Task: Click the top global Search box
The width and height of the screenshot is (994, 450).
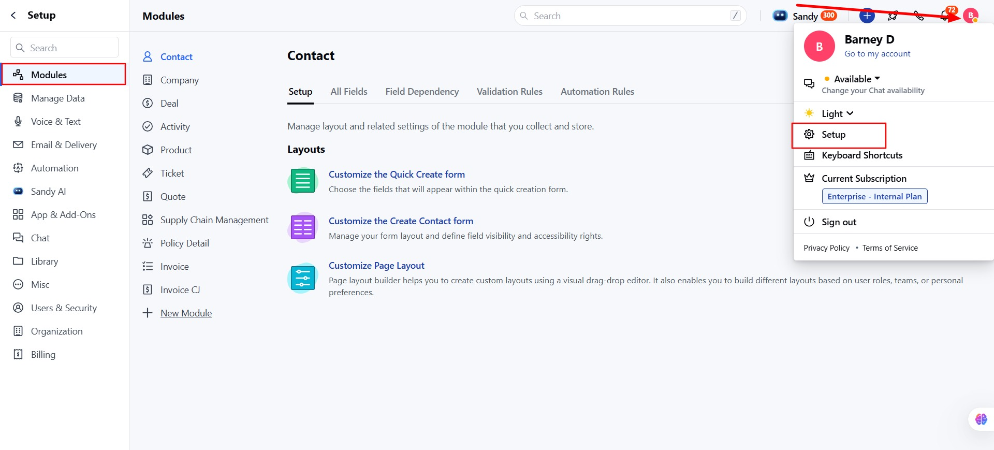Action: [x=630, y=16]
